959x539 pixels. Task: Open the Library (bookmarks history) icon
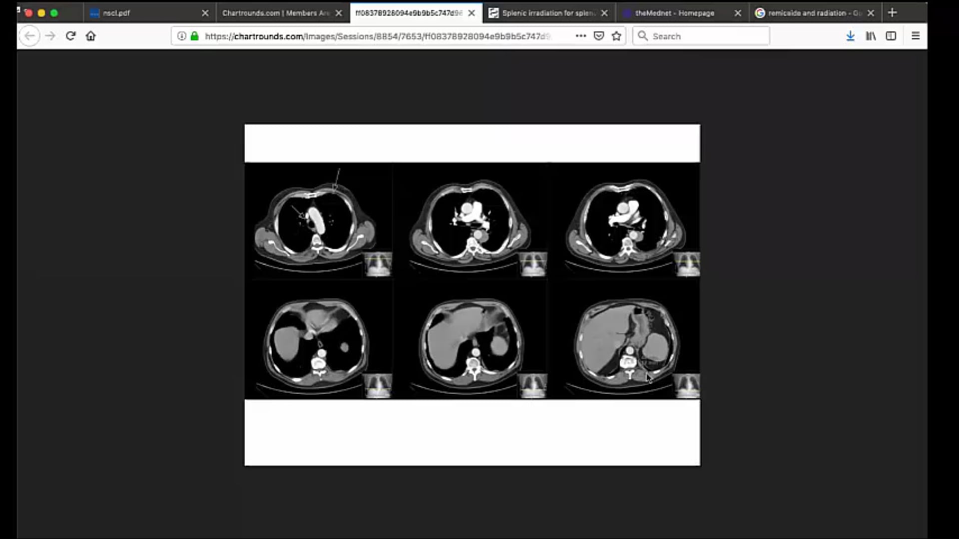pyautogui.click(x=871, y=36)
